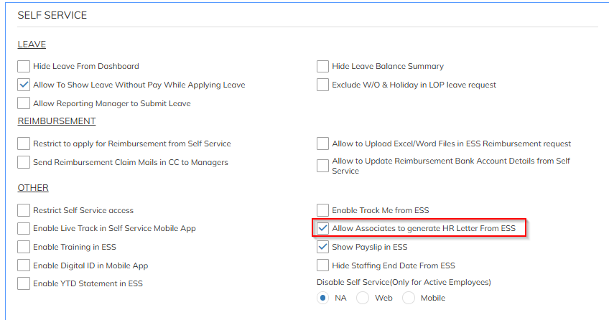Check Hide Leave From Dashboard checkbox
This screenshot has width=609, height=320.
pyautogui.click(x=24, y=66)
